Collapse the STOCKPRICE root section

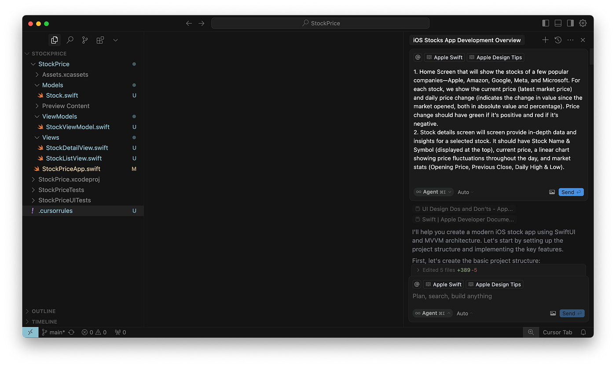click(x=83, y=54)
